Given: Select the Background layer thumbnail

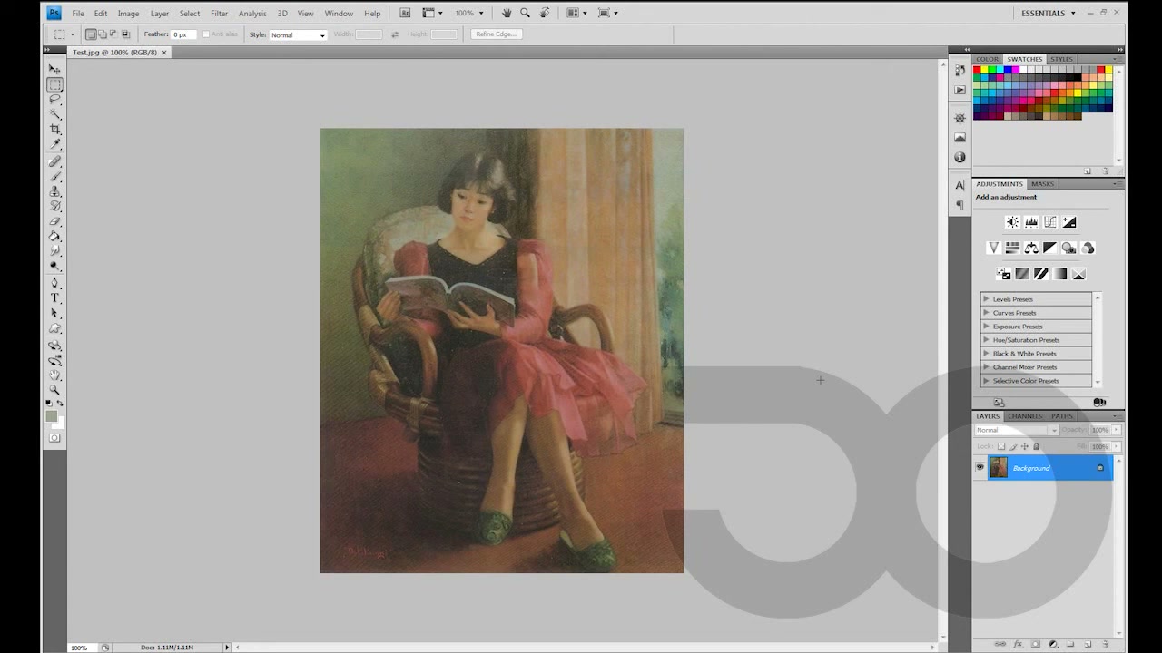Looking at the screenshot, I should tap(999, 468).
